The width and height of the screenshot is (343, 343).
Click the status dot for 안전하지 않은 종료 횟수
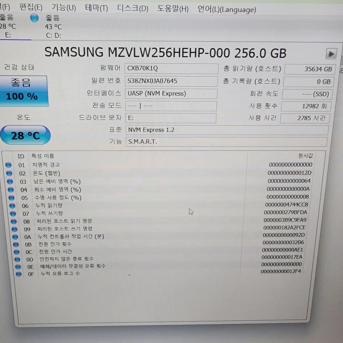coord(17,260)
